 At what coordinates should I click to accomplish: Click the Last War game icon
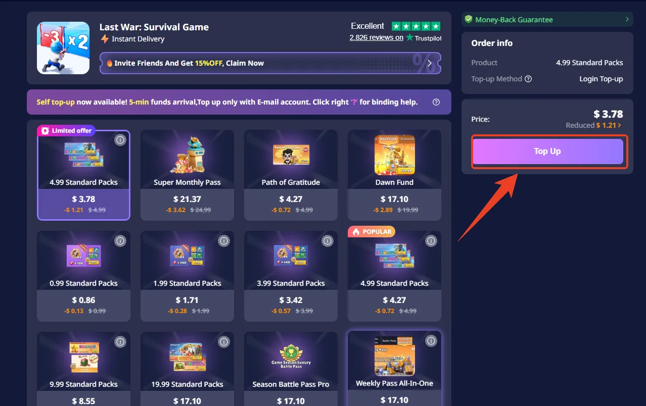pos(63,48)
